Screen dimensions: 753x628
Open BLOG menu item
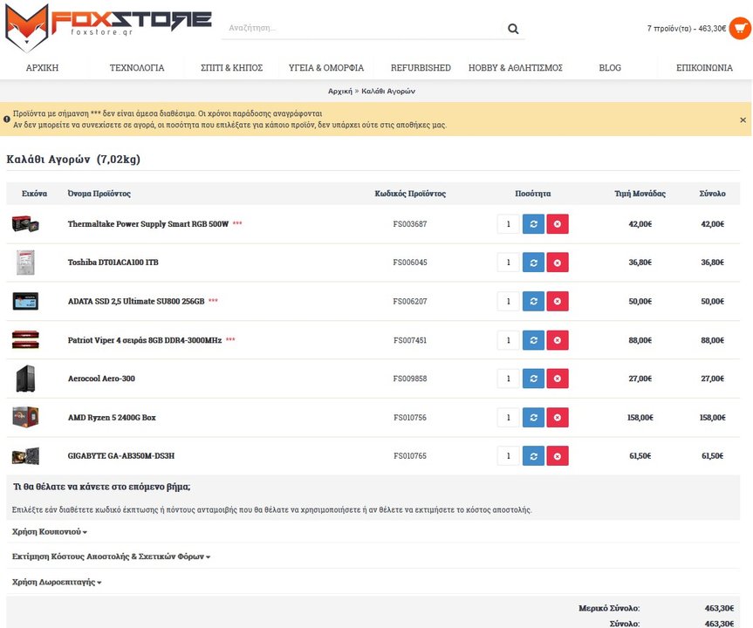[610, 68]
